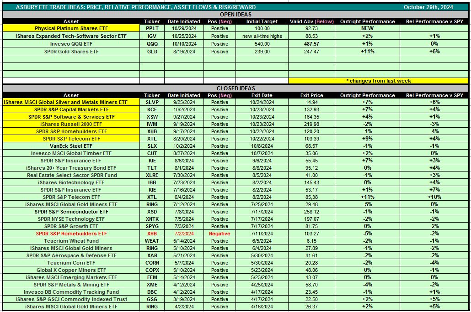
Task: Select the SLVP ticker cell
Action: click(152, 103)
